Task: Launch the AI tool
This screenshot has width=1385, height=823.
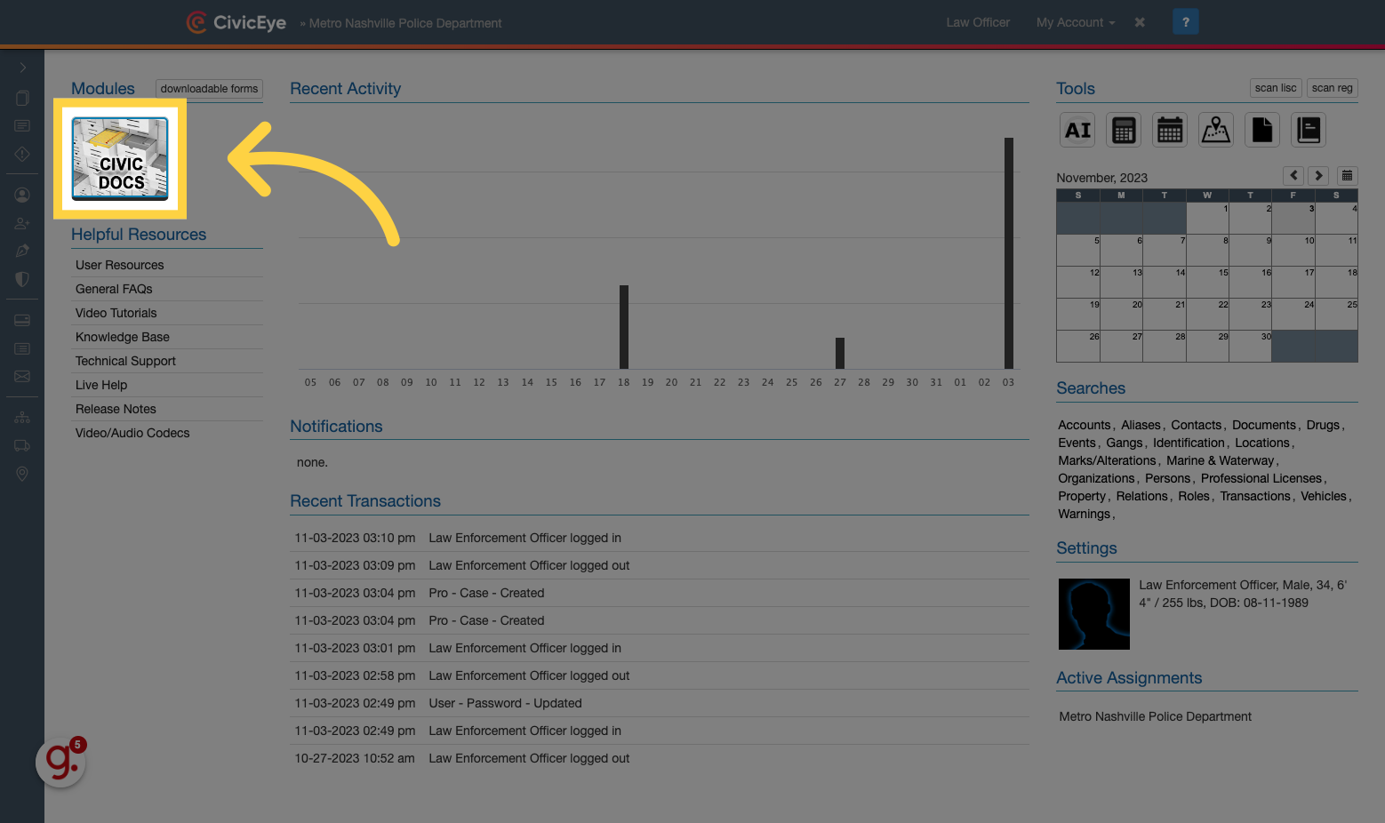Action: point(1077,130)
